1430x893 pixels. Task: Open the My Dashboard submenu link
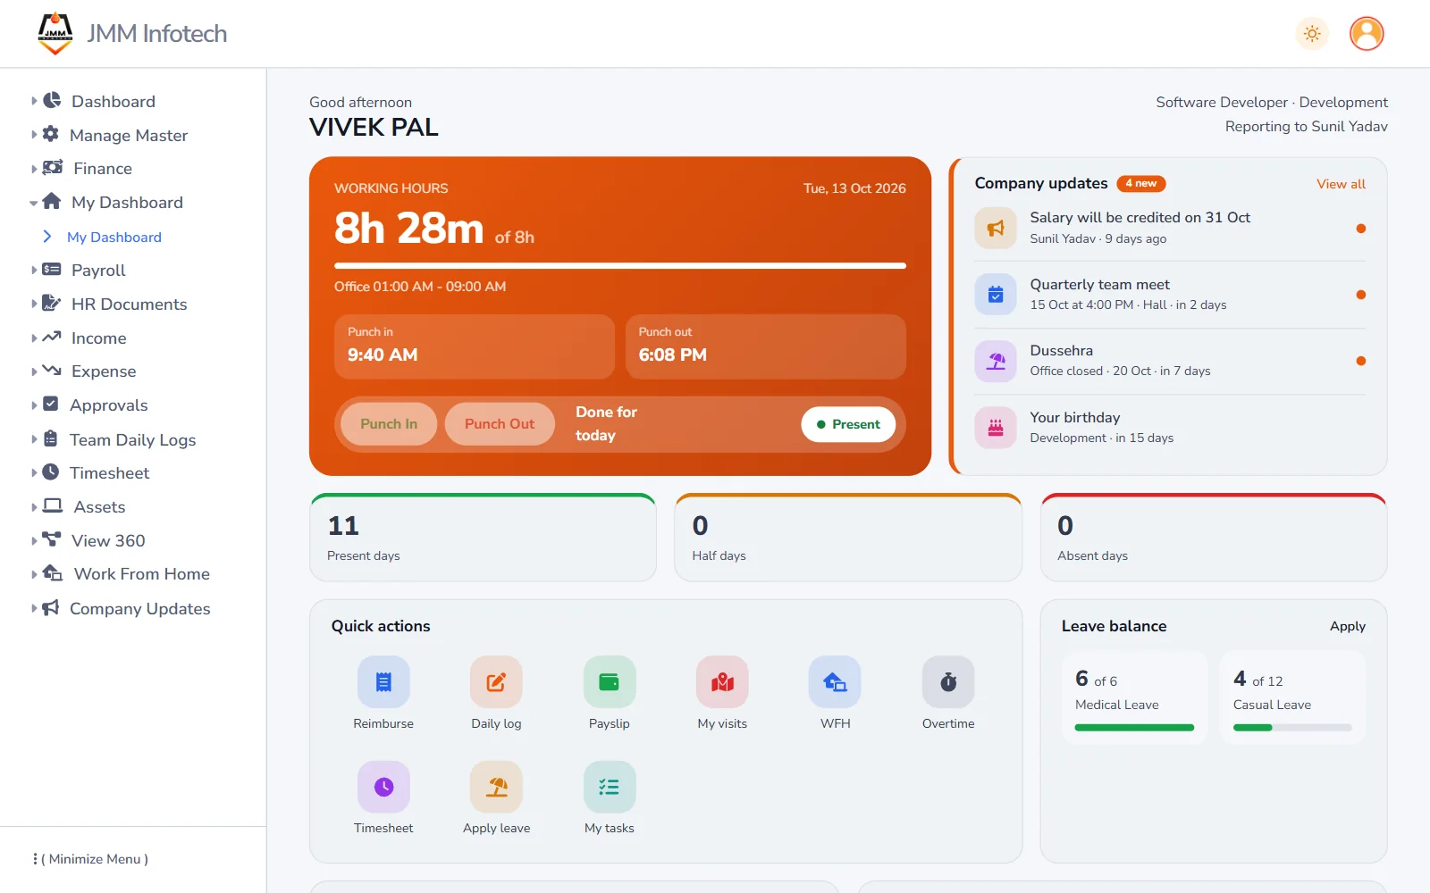point(114,237)
